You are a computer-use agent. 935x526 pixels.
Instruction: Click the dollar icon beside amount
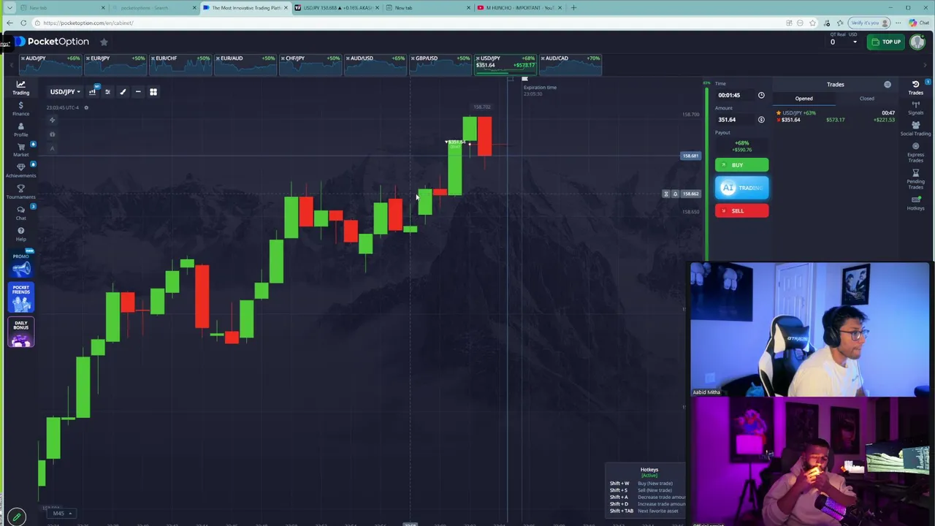[x=761, y=120]
